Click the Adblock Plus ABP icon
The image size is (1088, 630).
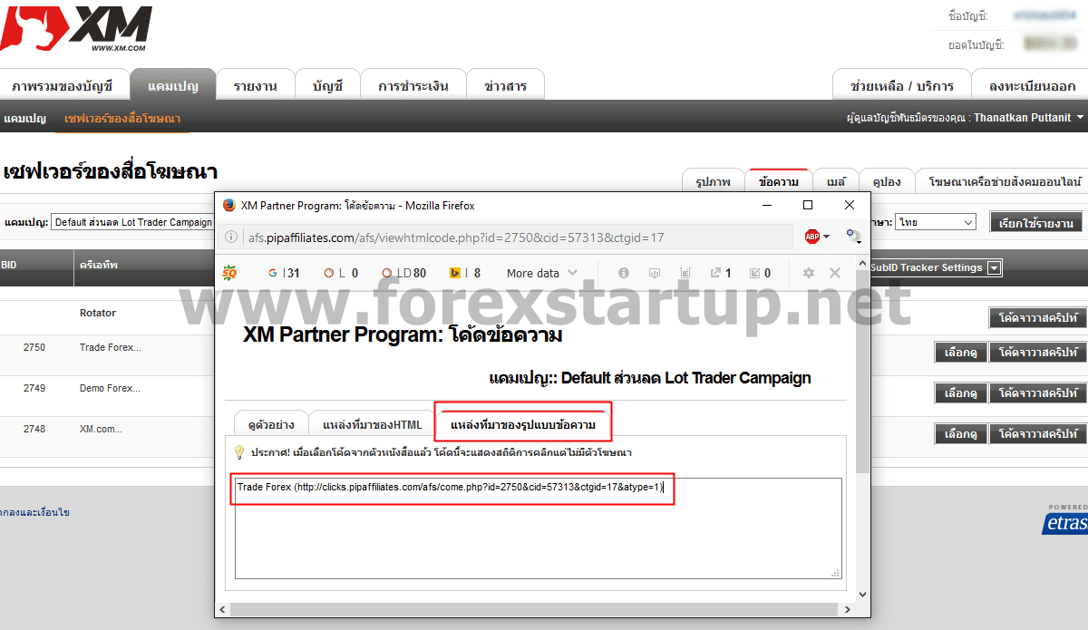[x=811, y=237]
